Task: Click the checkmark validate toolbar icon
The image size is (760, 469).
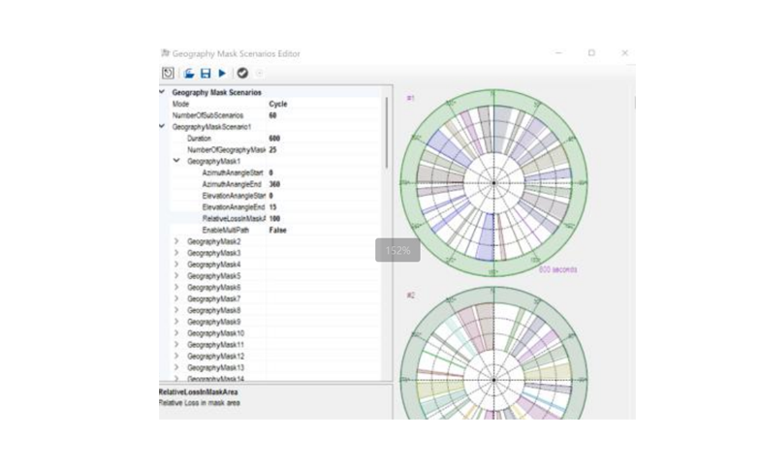Action: coord(242,73)
